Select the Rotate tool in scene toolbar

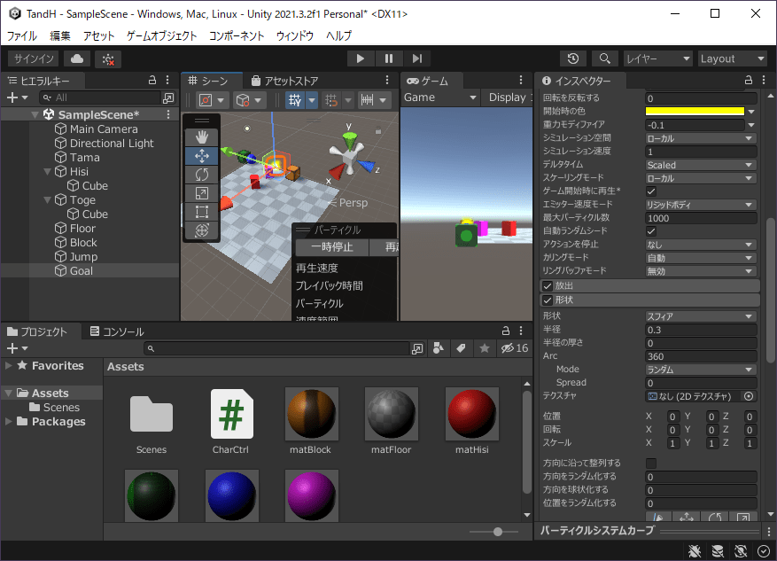[x=201, y=174]
